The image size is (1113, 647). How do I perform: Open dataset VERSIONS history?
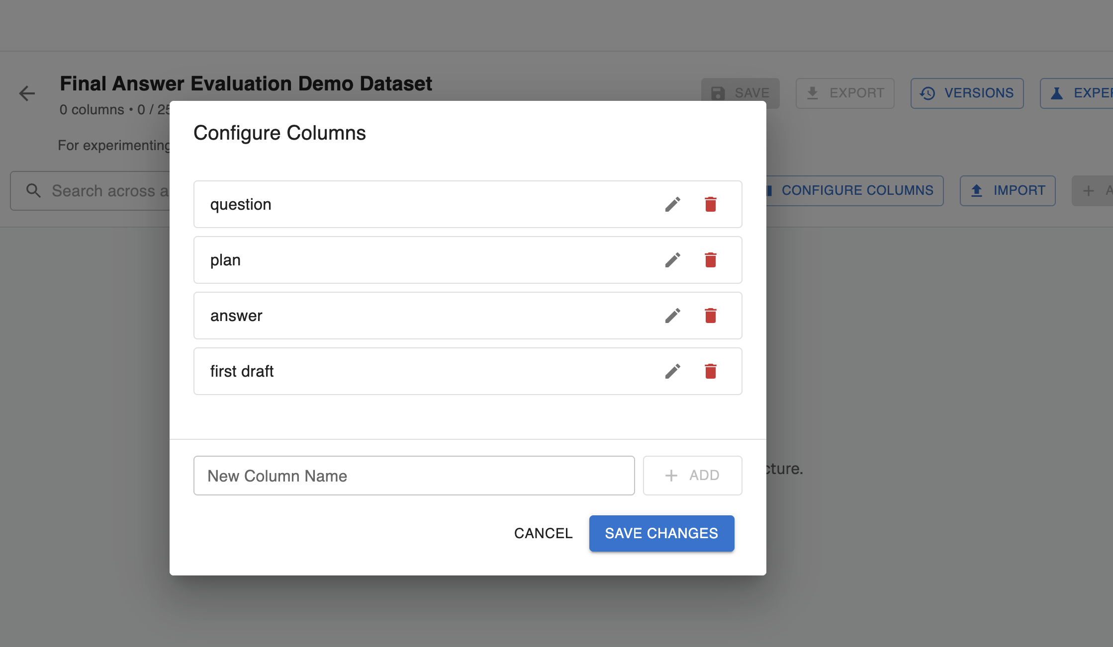967,93
